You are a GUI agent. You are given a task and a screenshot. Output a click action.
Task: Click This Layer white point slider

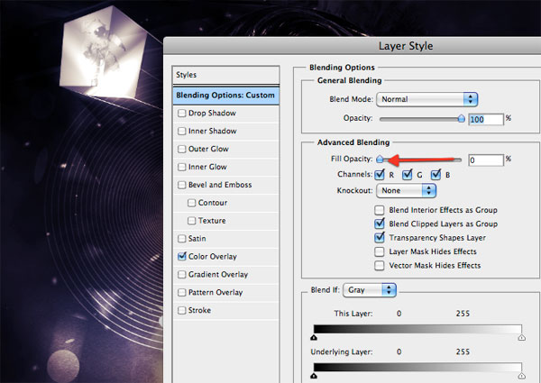[522, 338]
